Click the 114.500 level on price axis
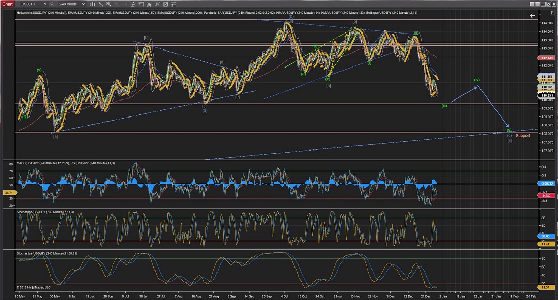 pos(547,23)
